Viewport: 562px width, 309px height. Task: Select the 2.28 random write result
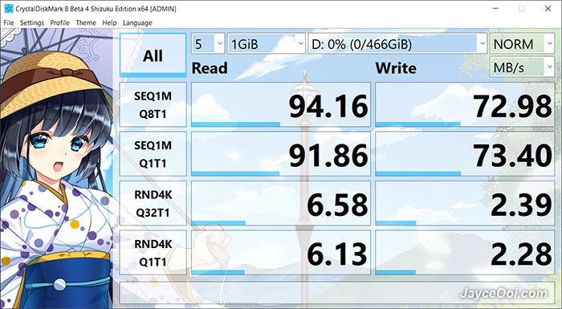[x=465, y=253]
